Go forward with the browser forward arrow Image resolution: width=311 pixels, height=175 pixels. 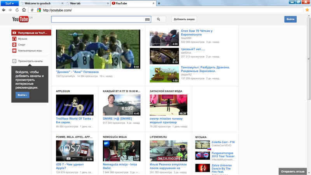(10, 10)
